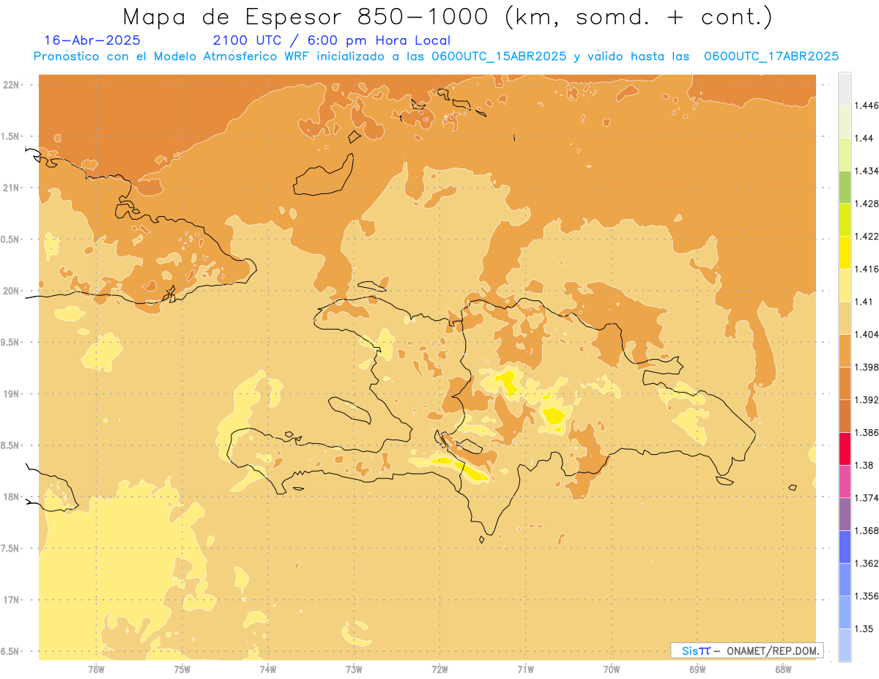Screen dimensions: 879x679
Task: Click the purple legend swatch above 1.368
Action: pyautogui.click(x=845, y=514)
